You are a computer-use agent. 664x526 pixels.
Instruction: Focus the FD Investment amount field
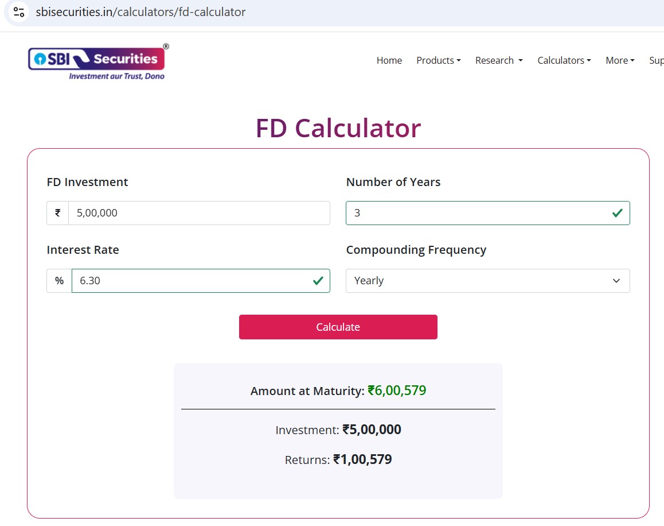pos(198,213)
